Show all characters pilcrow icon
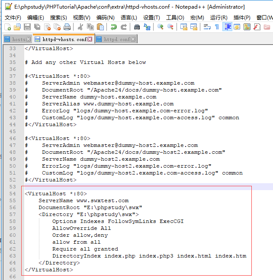 pyautogui.click(x=217, y=27)
